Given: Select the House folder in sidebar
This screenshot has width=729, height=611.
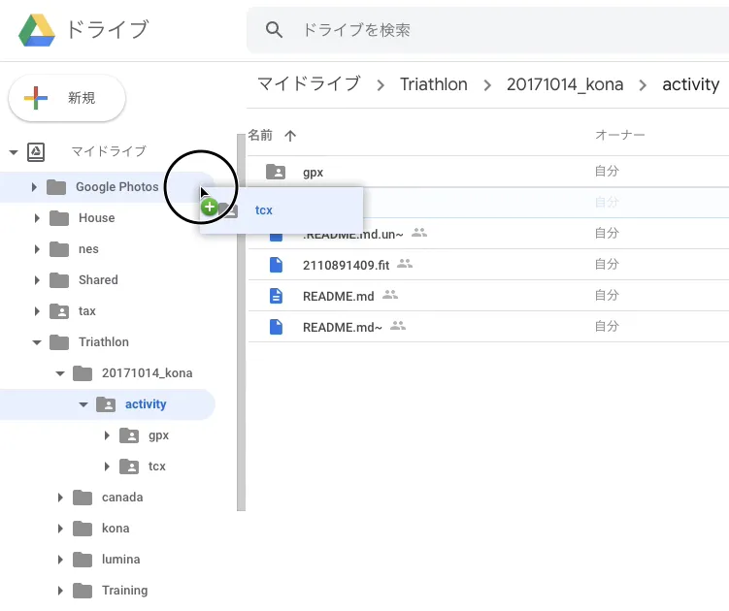Looking at the screenshot, I should 96,218.
